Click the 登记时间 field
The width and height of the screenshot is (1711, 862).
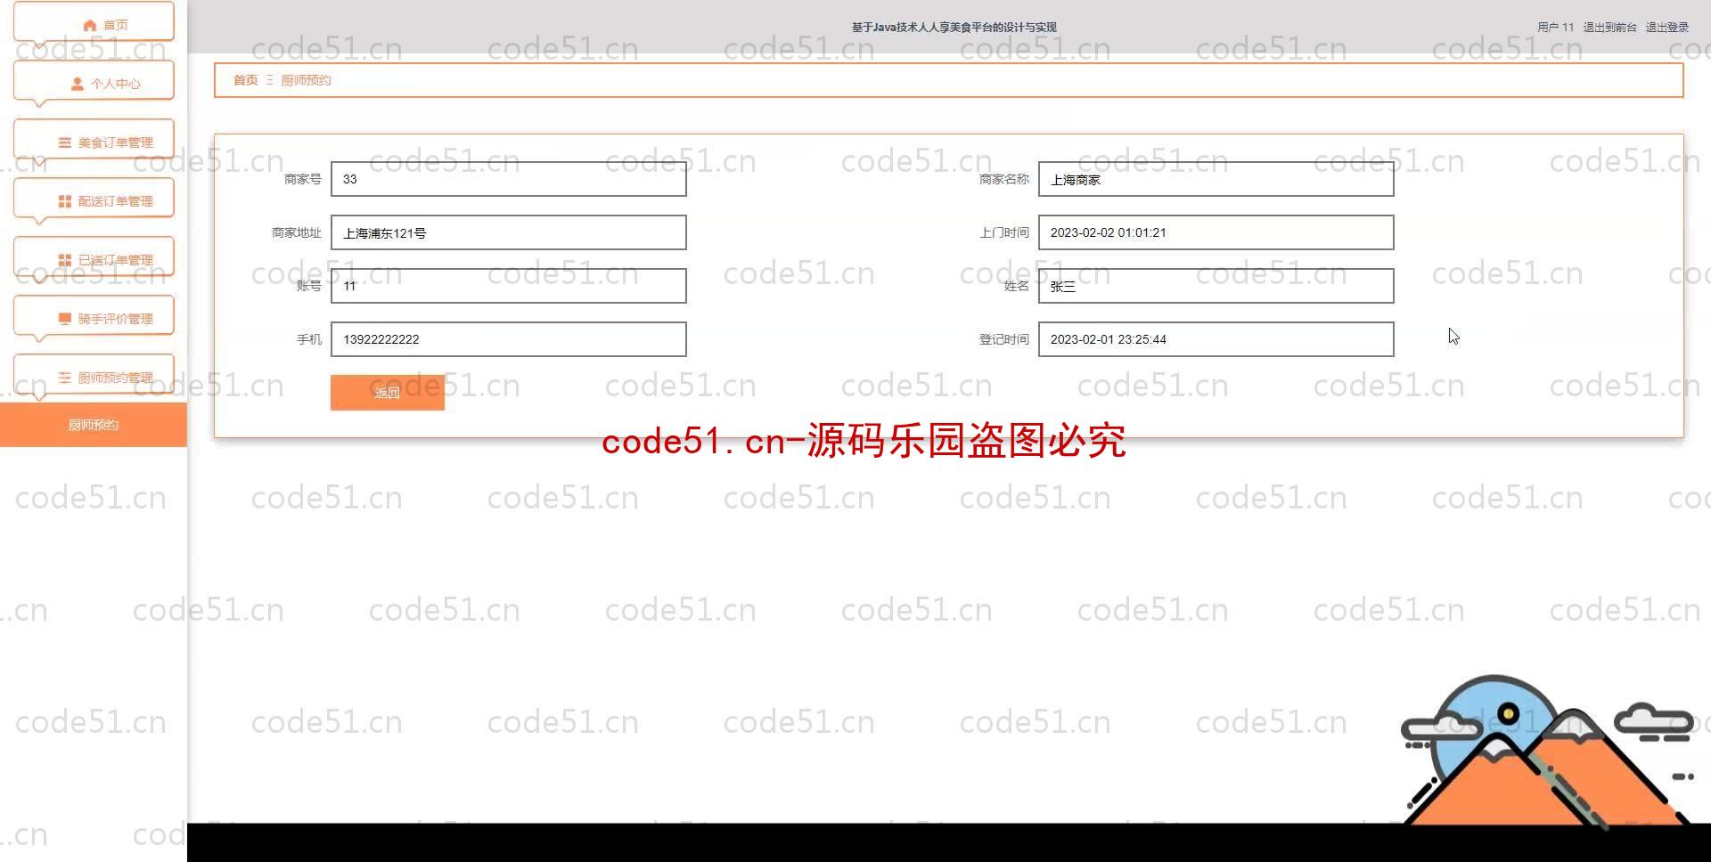1216,339
